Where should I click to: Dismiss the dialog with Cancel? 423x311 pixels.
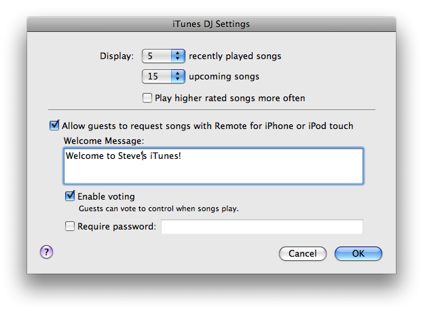[x=303, y=253]
